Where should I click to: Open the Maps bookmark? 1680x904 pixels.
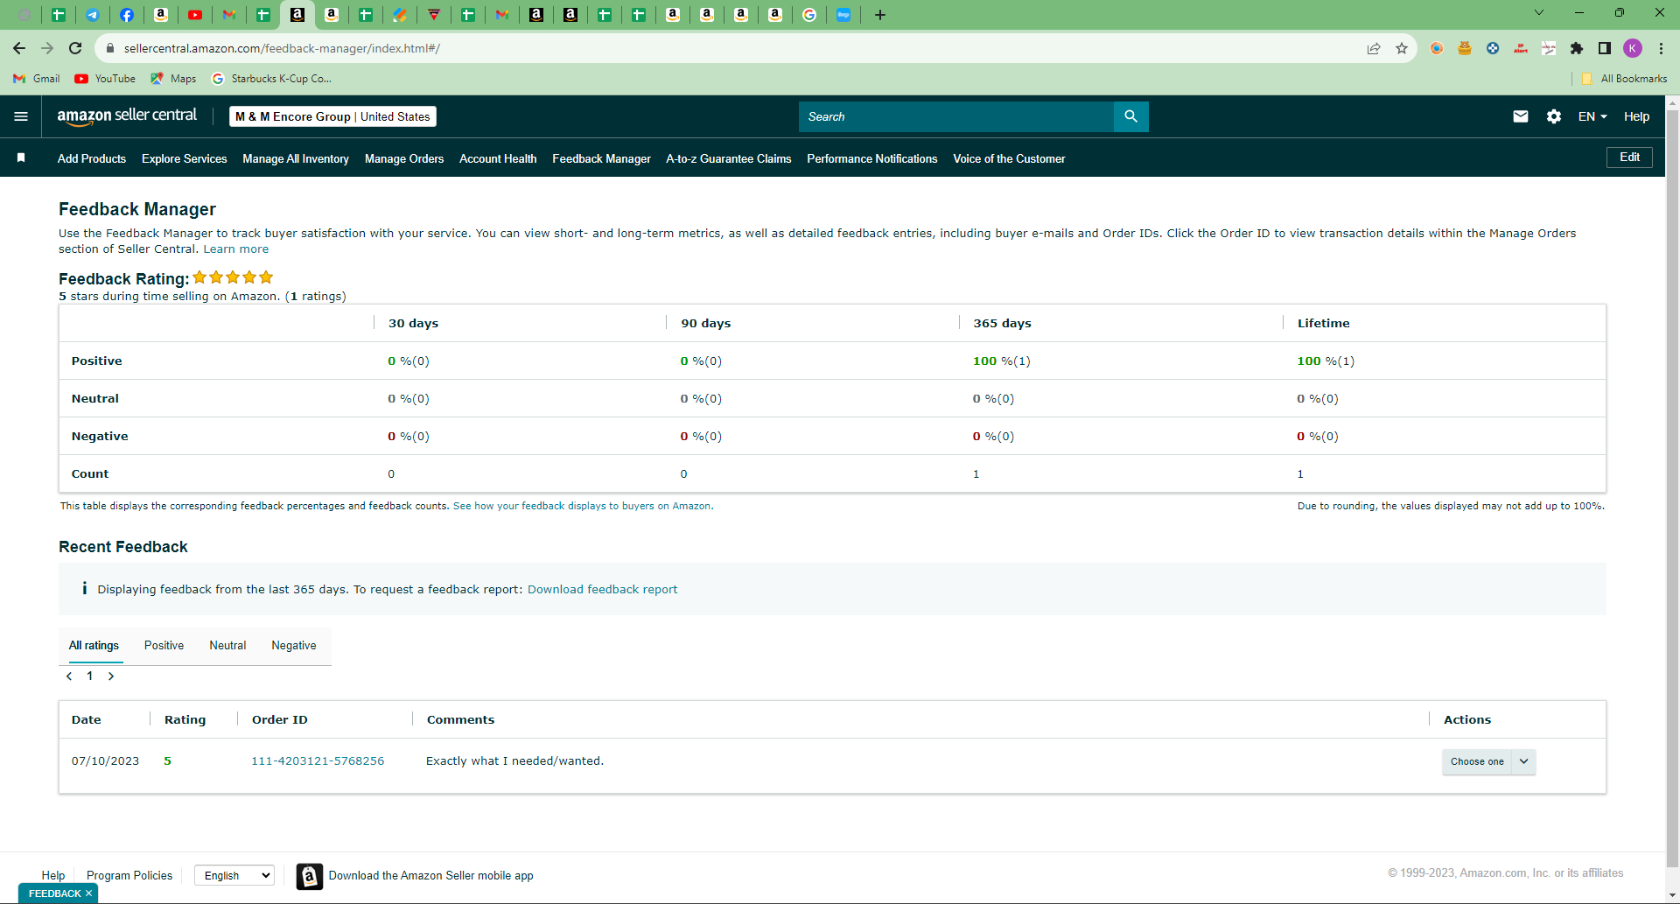click(x=173, y=79)
